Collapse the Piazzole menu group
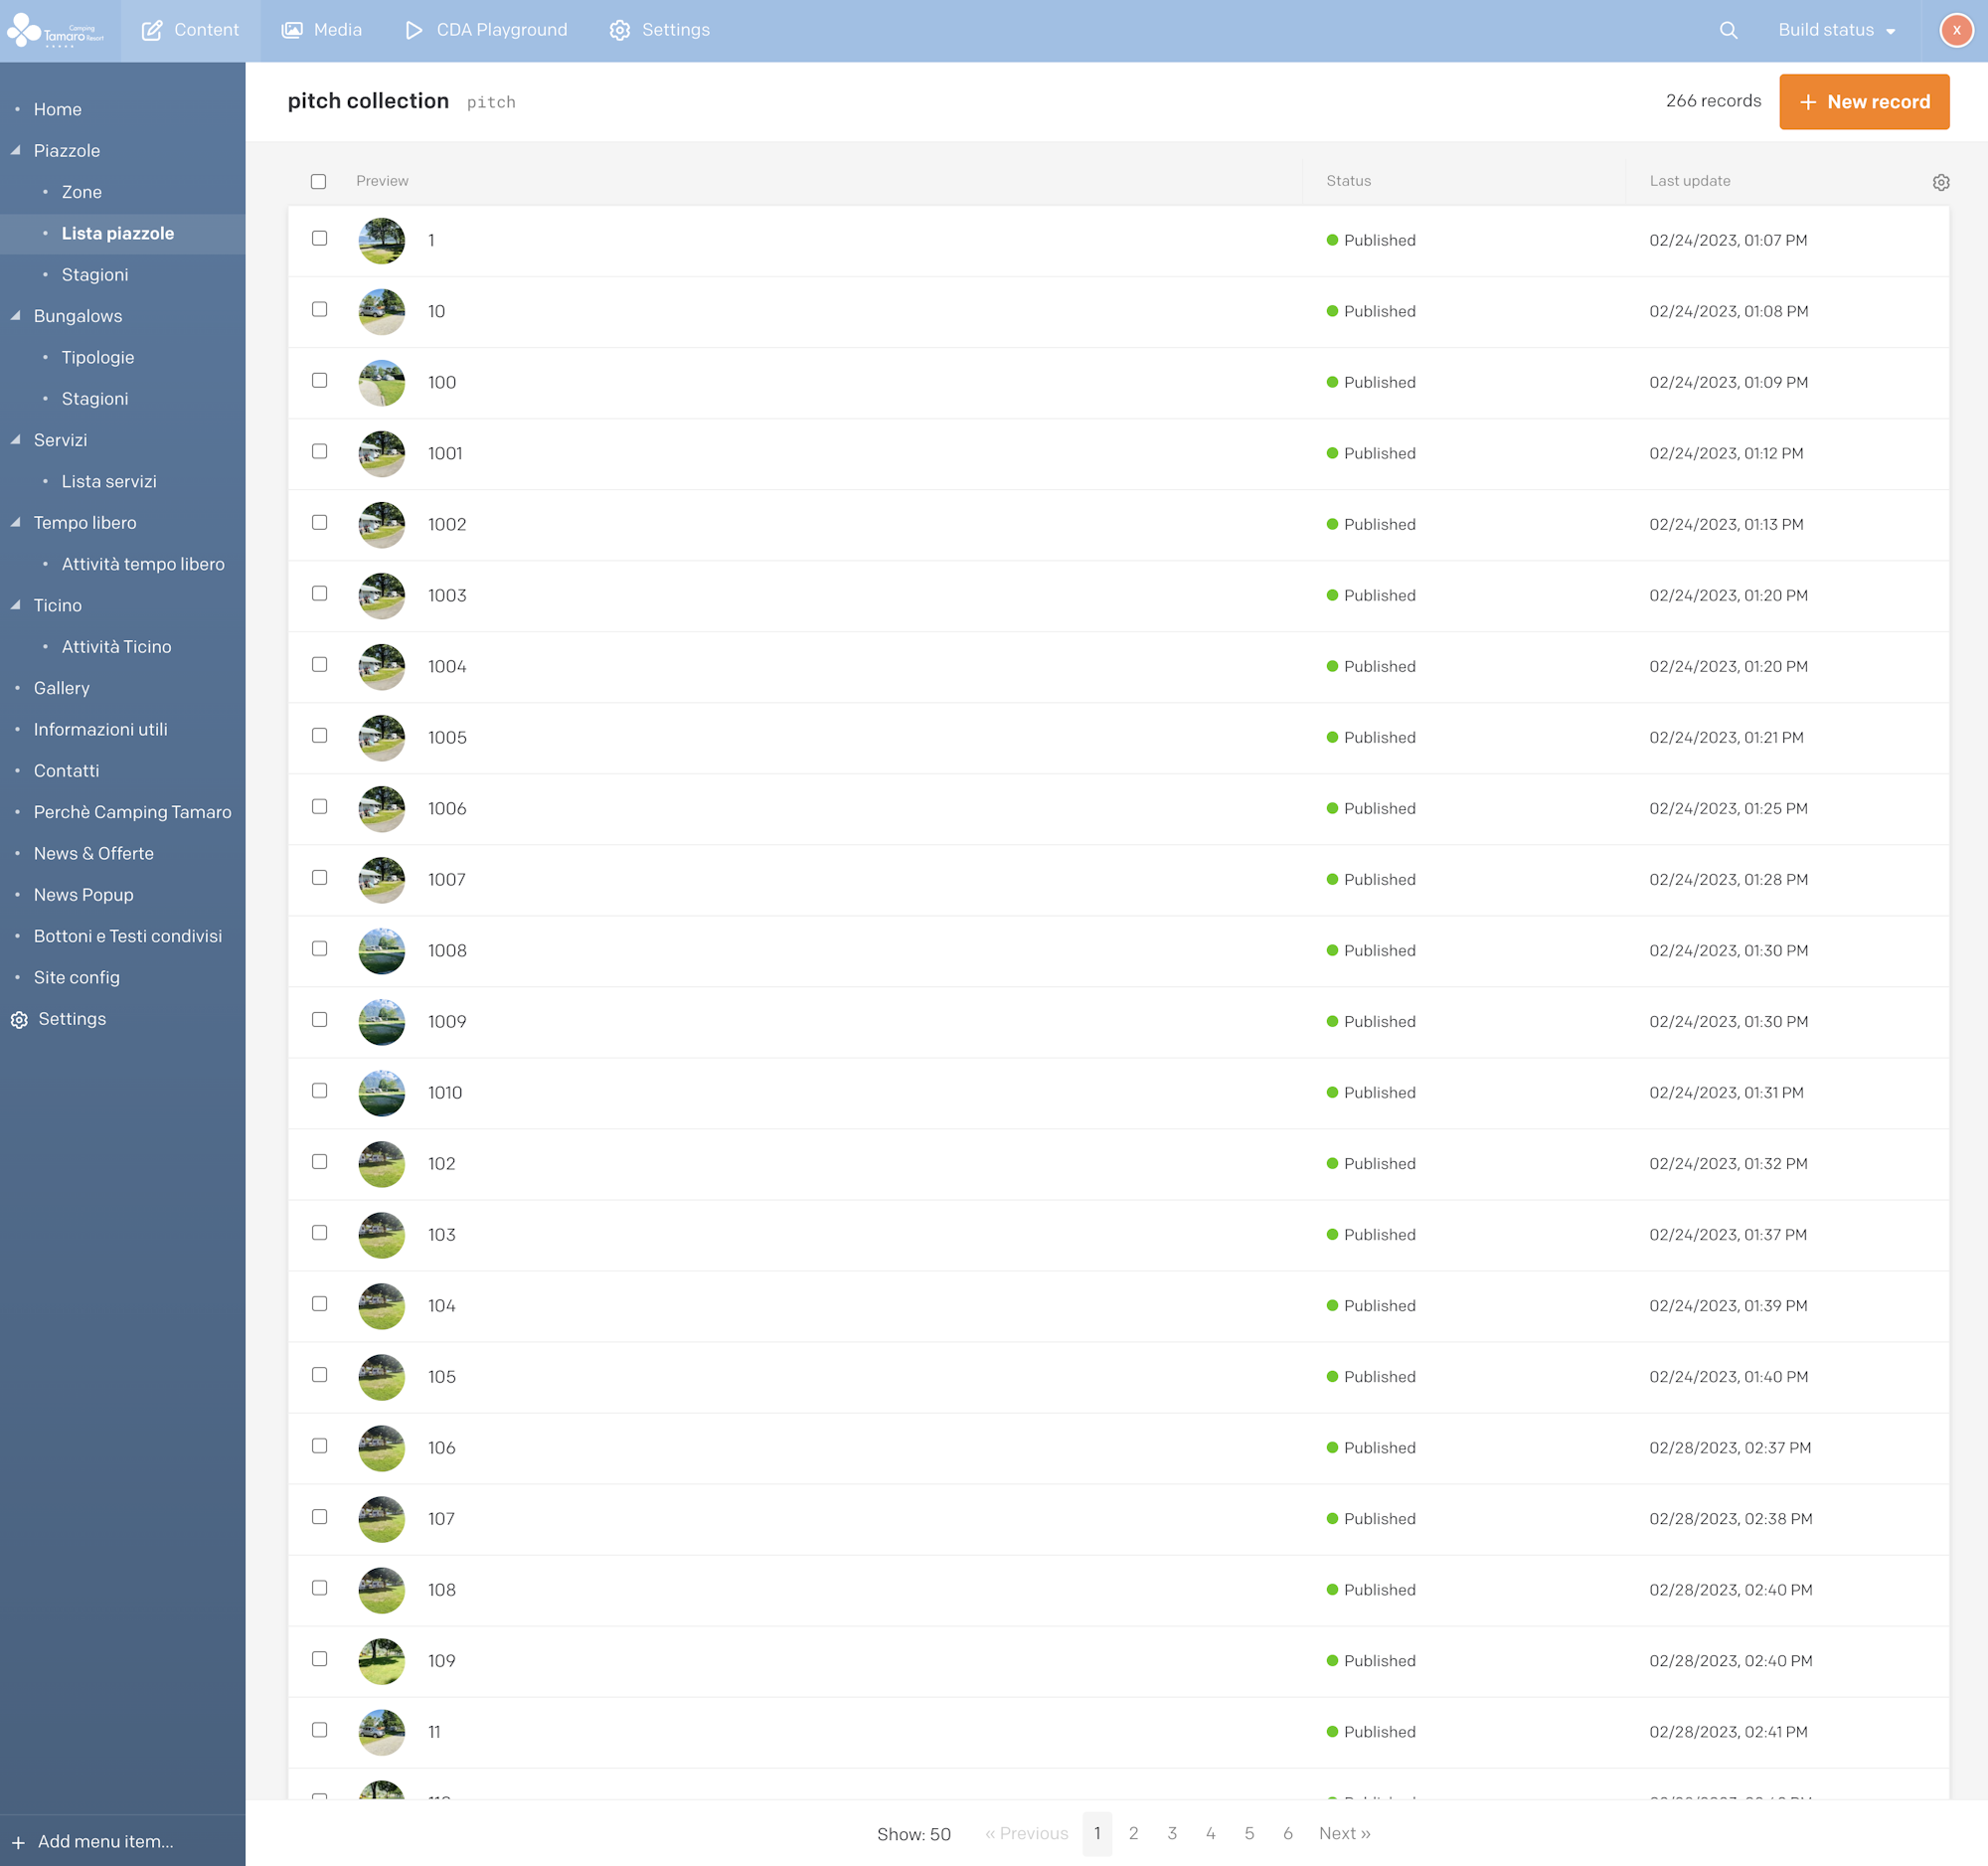Image resolution: width=1988 pixels, height=1866 pixels. click(16, 150)
